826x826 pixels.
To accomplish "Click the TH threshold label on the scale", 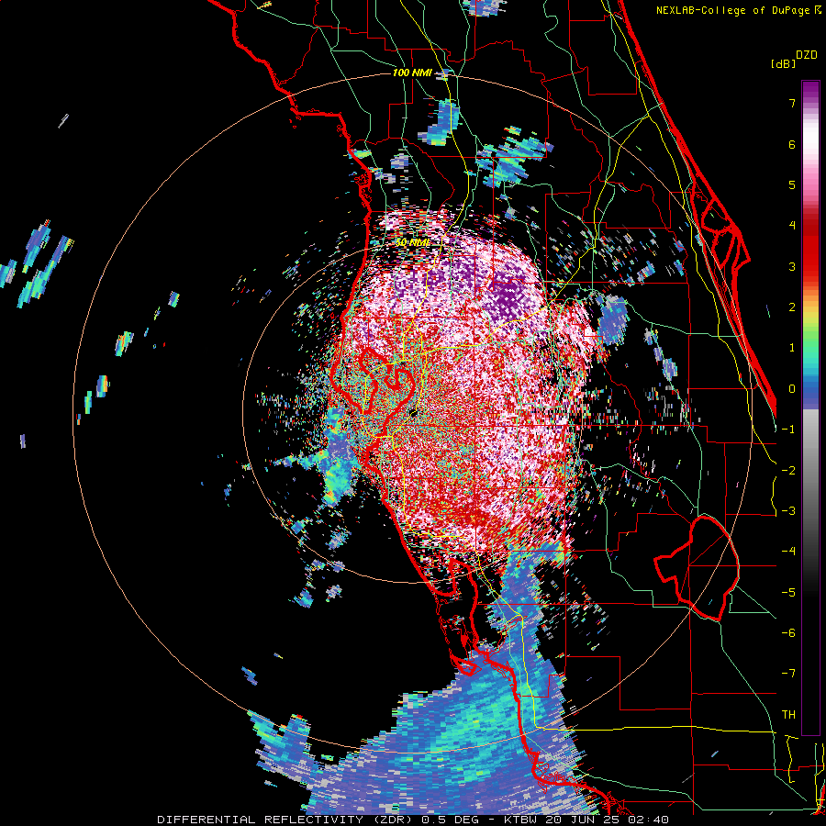I will click(x=788, y=714).
